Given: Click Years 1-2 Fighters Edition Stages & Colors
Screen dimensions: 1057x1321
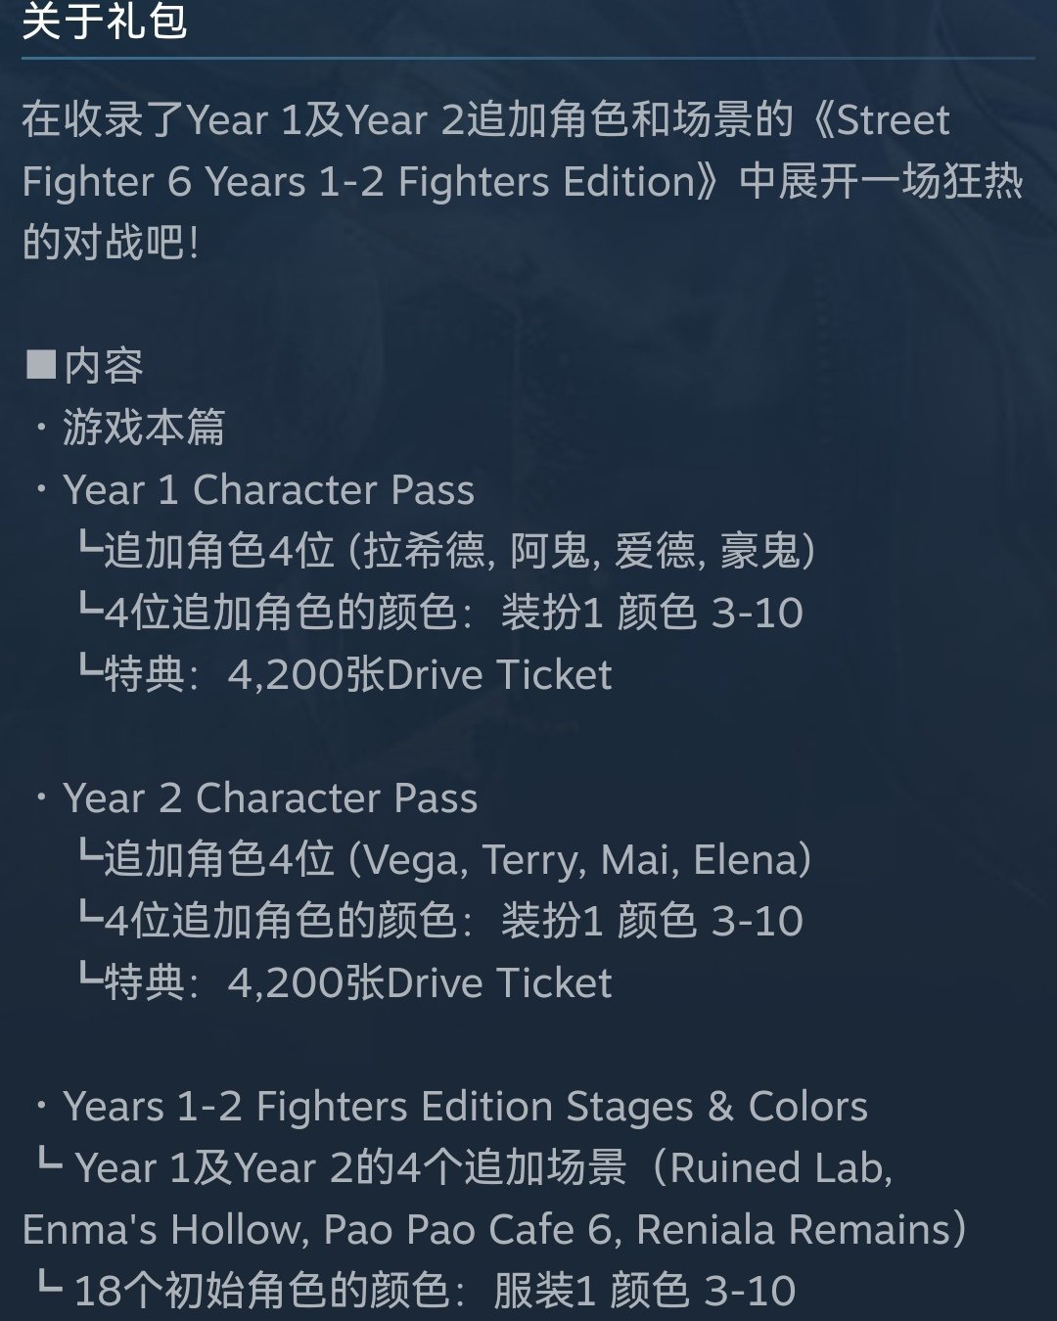Looking at the screenshot, I should click(465, 1107).
